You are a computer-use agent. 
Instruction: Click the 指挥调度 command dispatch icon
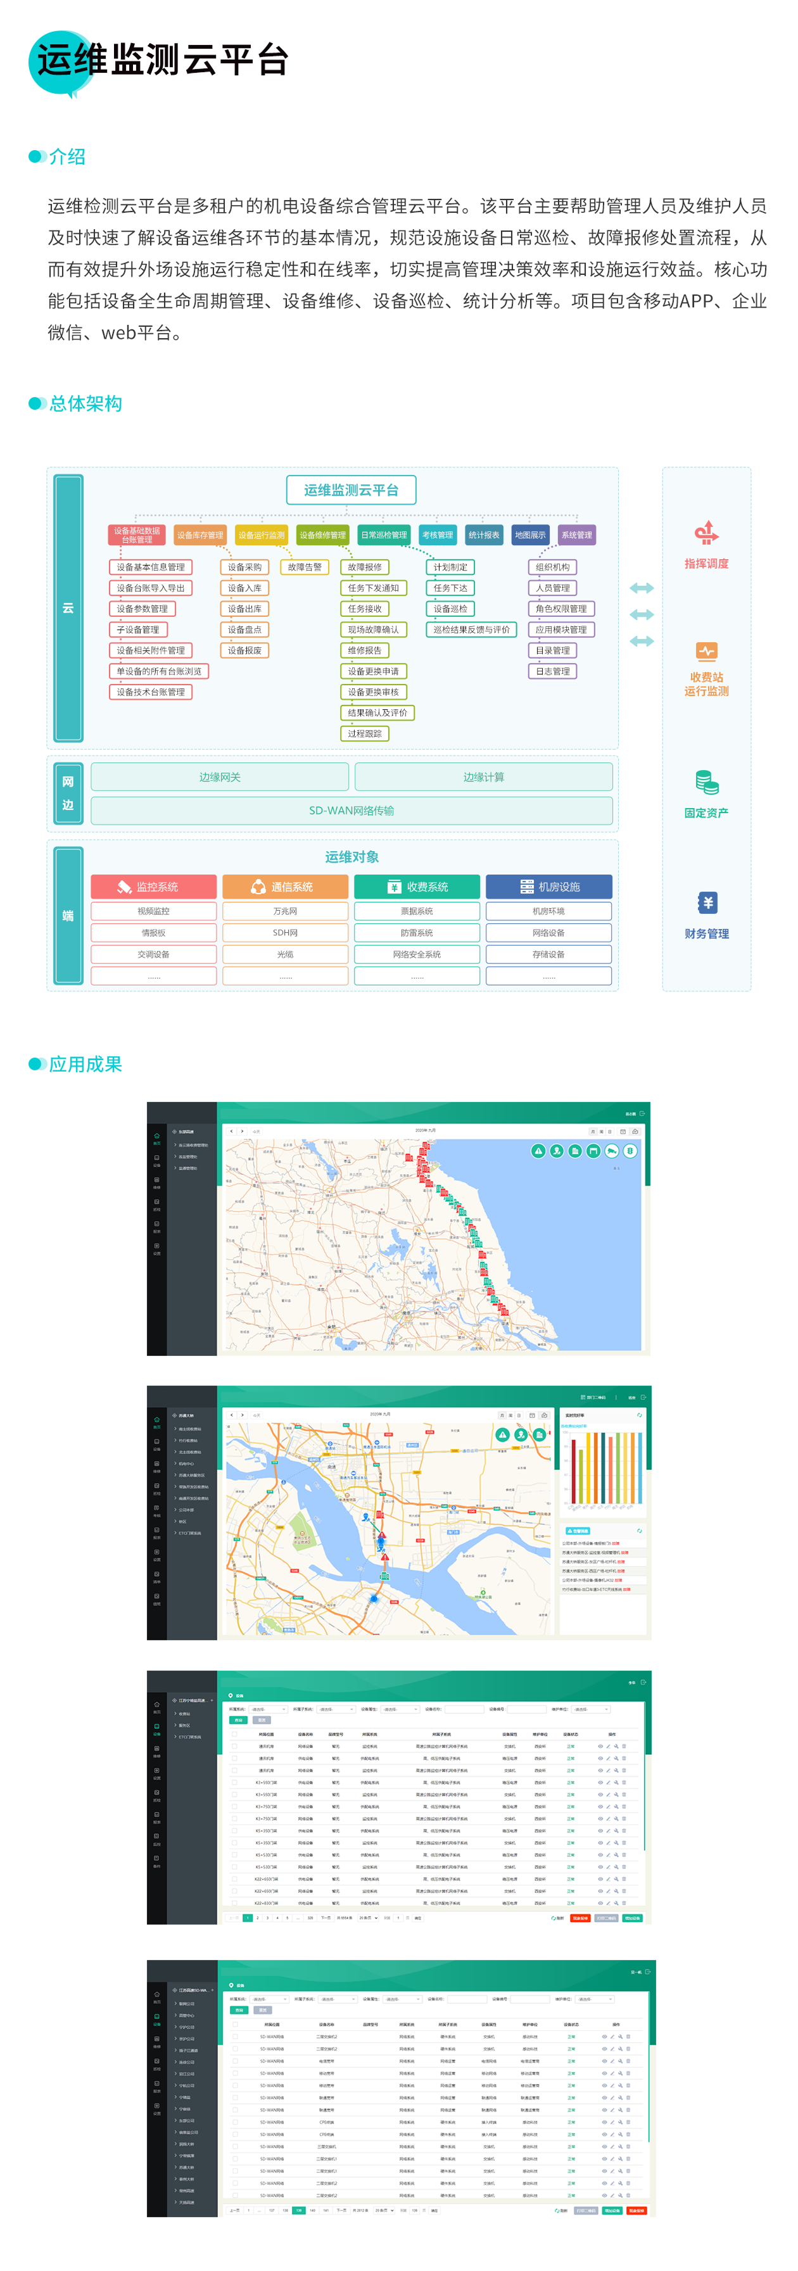[x=706, y=533]
